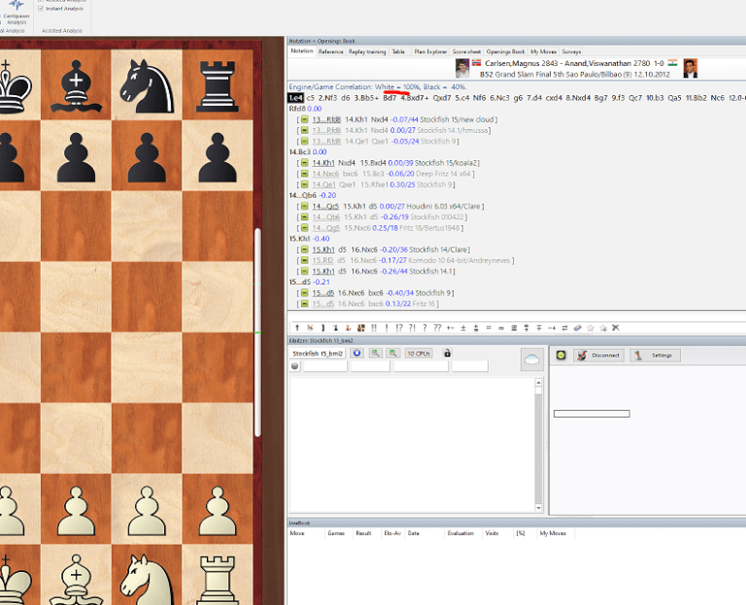
Task: Click the Evaluation column header in LiveBook
Action: (460, 533)
